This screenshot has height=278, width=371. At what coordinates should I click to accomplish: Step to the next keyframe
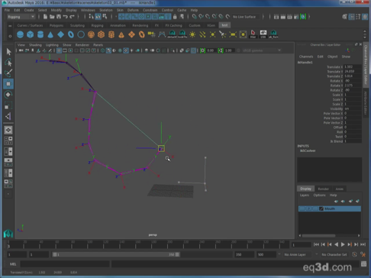tap(350, 244)
